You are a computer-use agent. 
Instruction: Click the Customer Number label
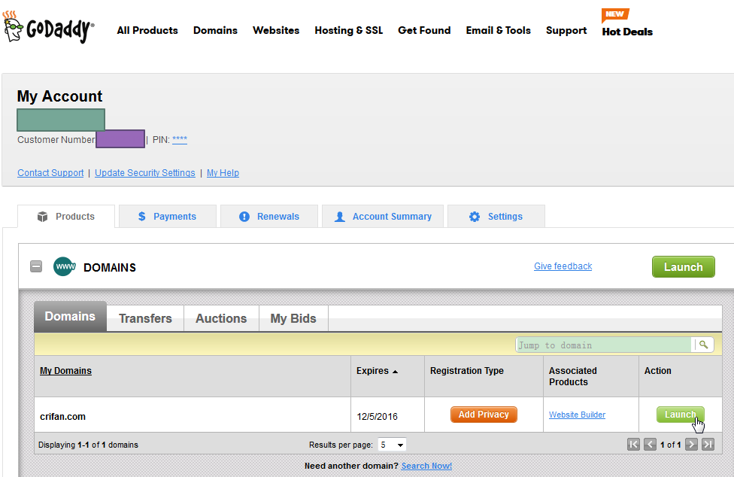point(56,139)
